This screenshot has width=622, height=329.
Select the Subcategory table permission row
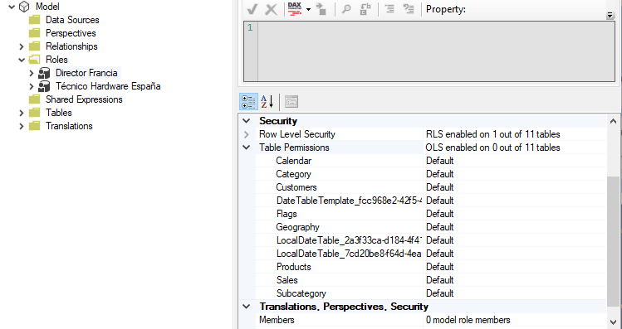click(x=431, y=293)
